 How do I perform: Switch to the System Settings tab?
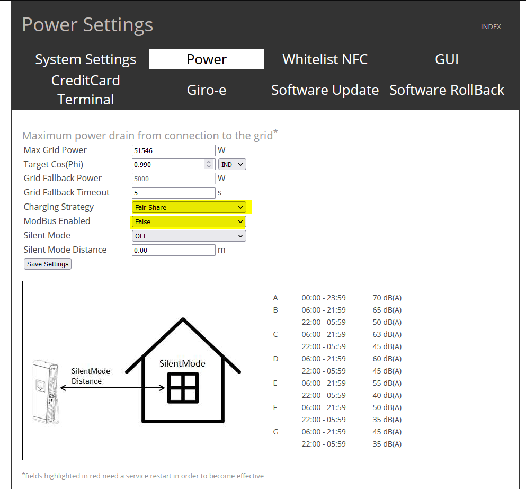85,59
